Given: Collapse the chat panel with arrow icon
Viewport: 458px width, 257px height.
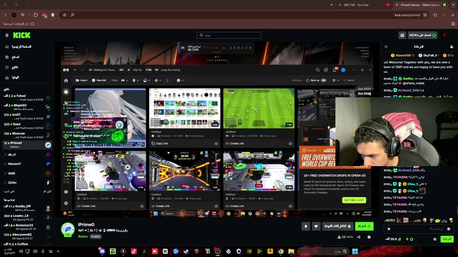Looking at the screenshot, I should click(386, 47).
